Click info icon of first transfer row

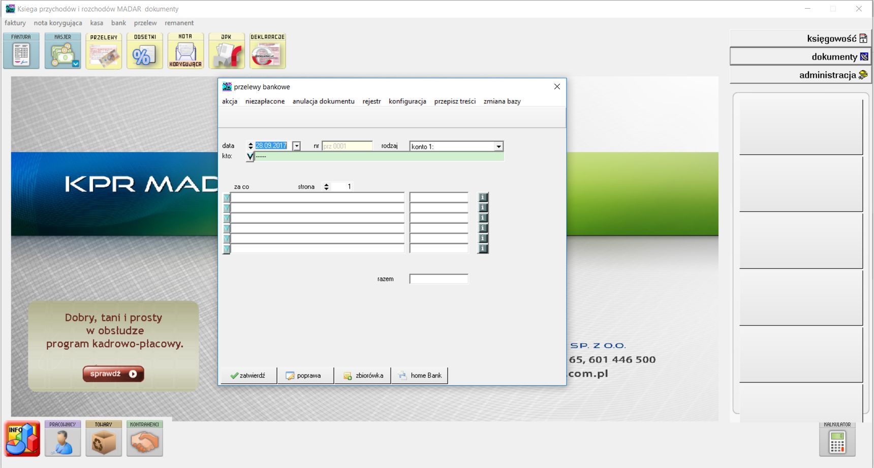coord(483,197)
